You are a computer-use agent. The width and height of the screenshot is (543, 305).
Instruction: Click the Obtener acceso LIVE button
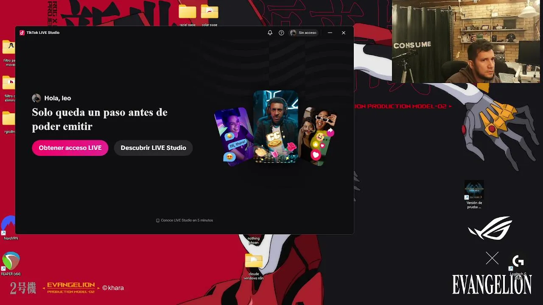click(70, 148)
